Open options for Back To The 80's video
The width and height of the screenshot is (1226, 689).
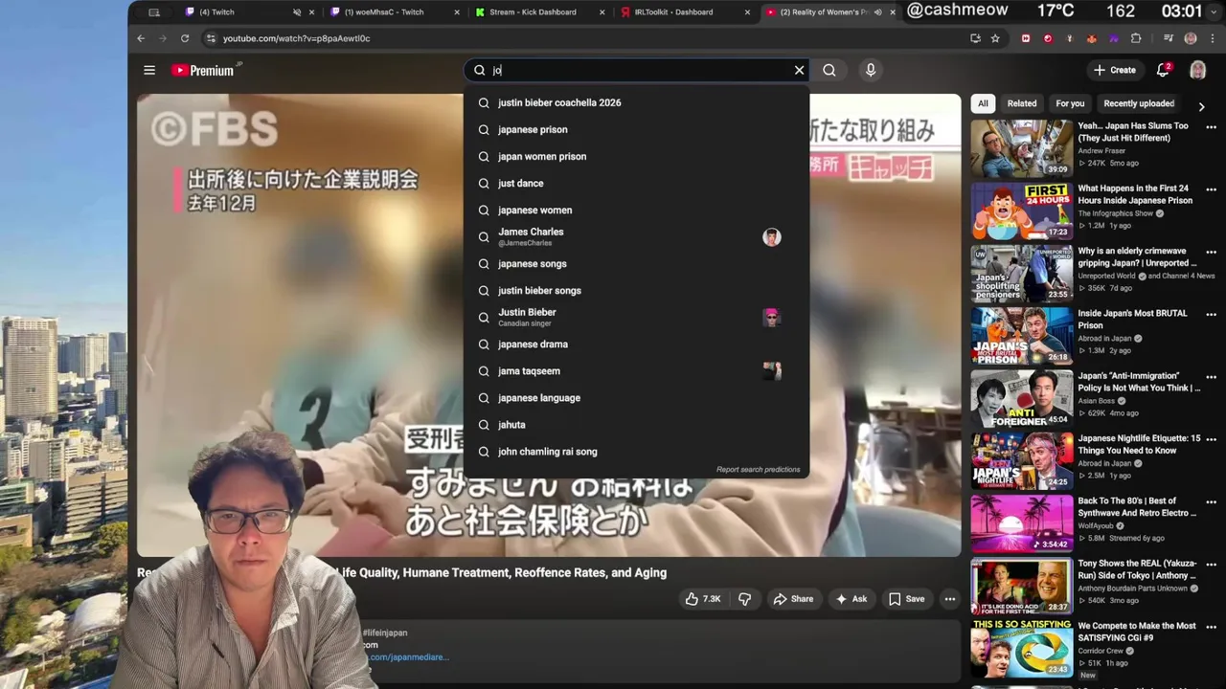1211,501
